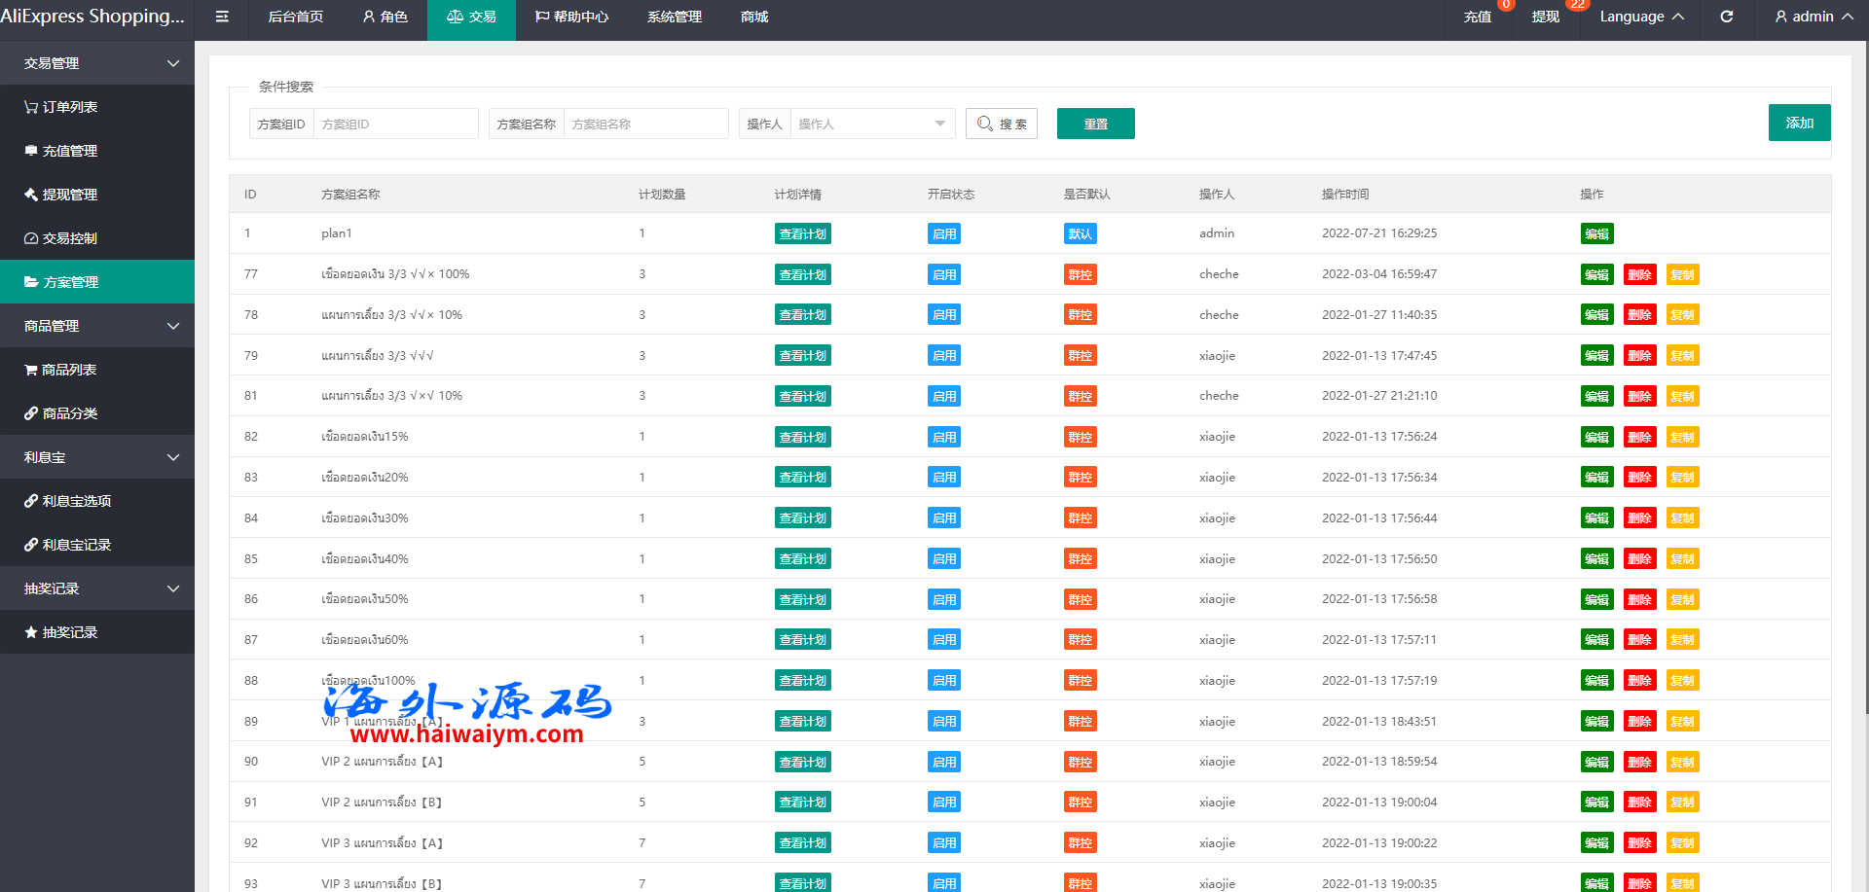Click the 重置 reset button
The width and height of the screenshot is (1869, 892).
click(1095, 124)
